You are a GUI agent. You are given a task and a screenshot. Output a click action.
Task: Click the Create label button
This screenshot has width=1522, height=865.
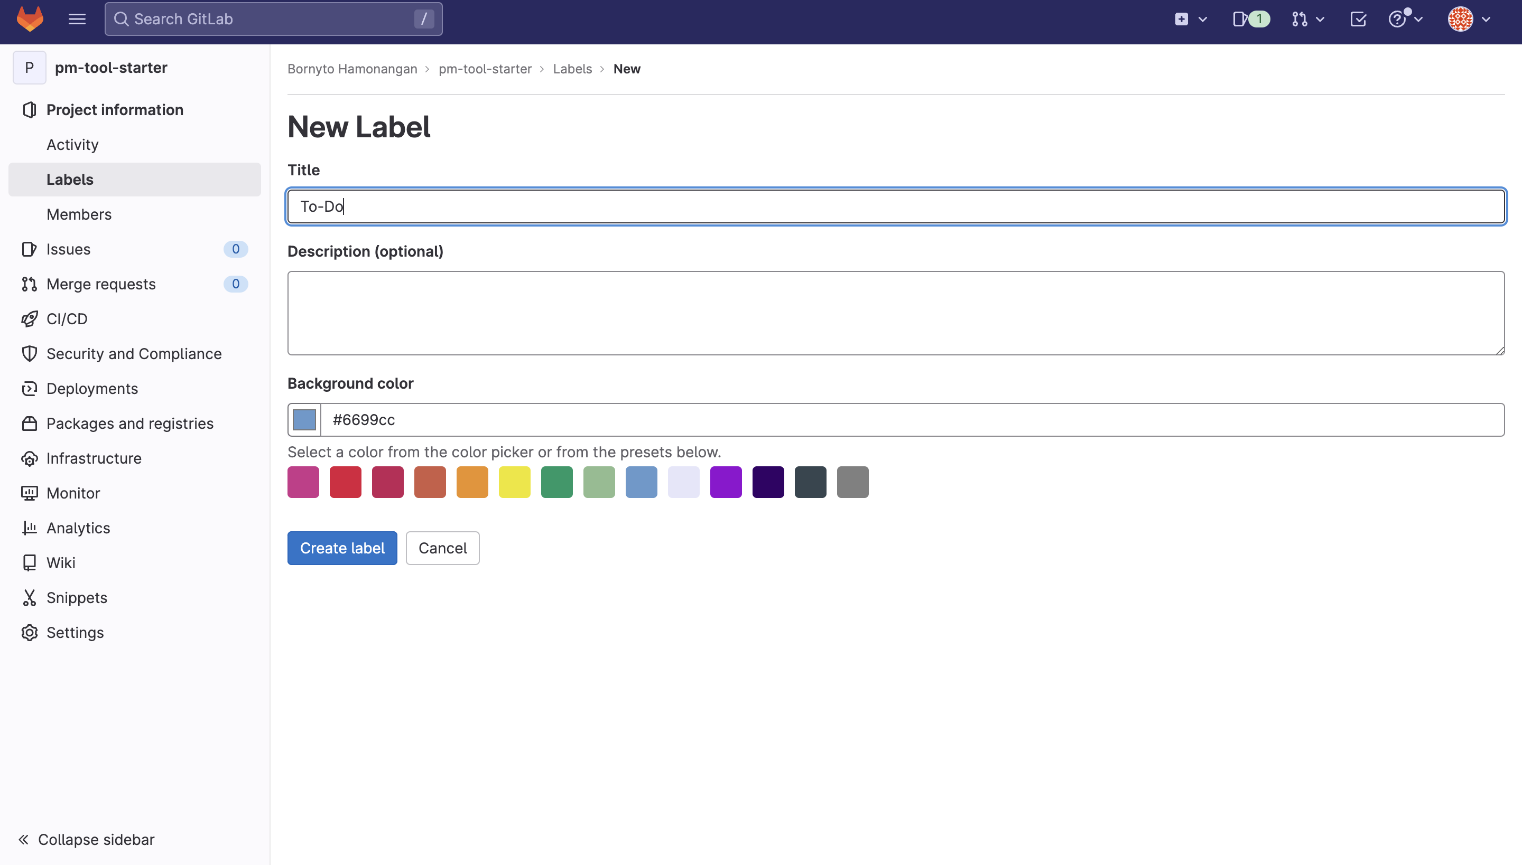[x=342, y=548]
